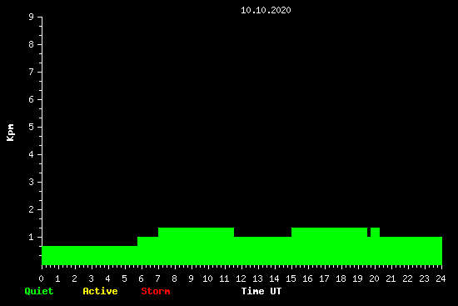
Task: Click hour 0 on the time axis
Action: click(x=41, y=278)
